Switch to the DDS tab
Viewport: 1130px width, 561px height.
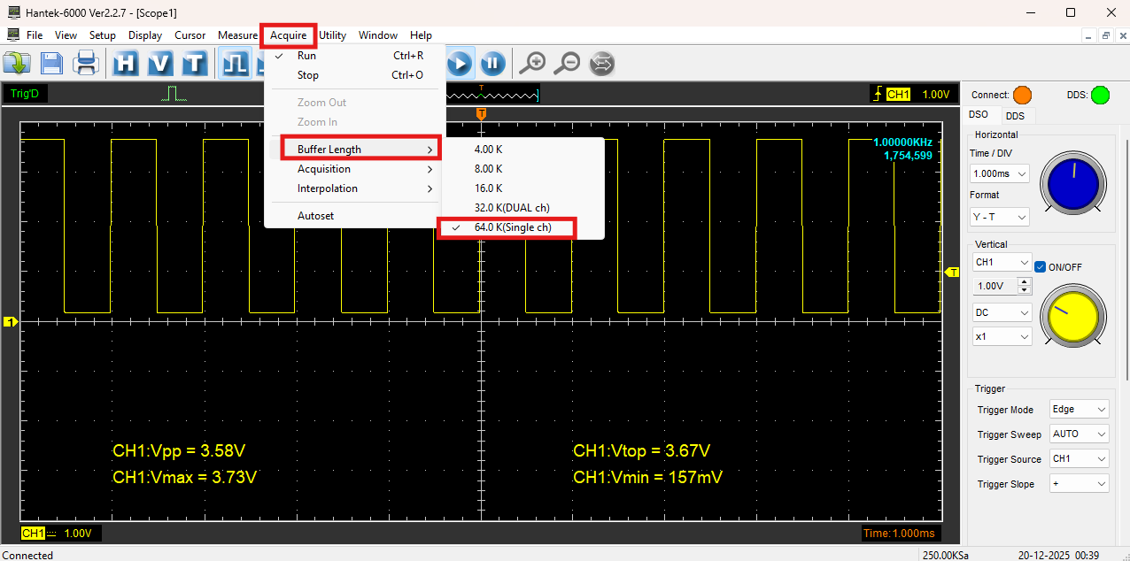click(1015, 116)
